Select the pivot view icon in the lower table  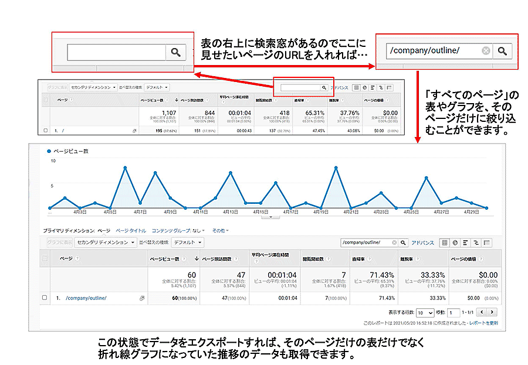pos(486,242)
